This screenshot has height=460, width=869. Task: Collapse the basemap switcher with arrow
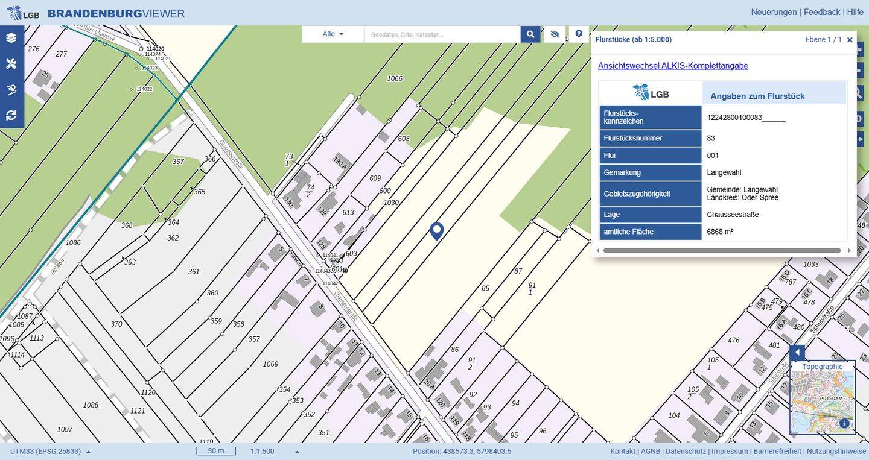click(x=797, y=353)
